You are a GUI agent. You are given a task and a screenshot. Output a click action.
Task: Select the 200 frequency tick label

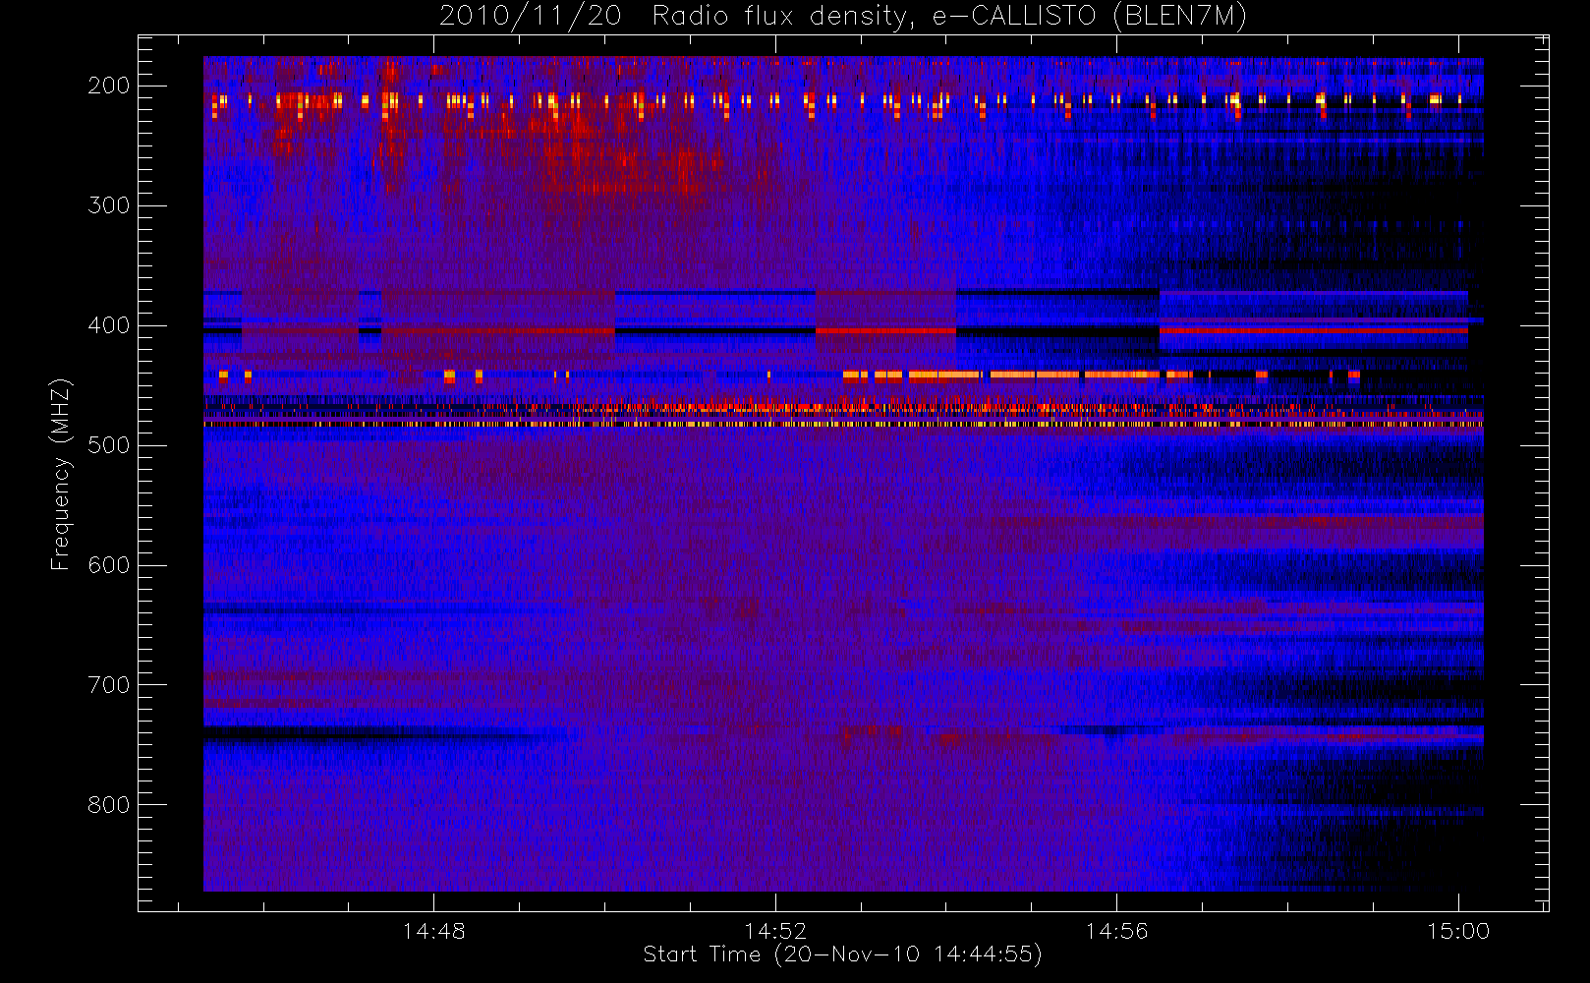pyautogui.click(x=109, y=86)
